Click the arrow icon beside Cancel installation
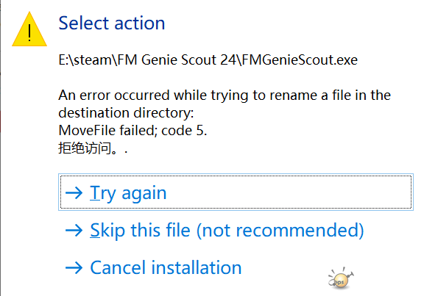The height and width of the screenshot is (296, 424). (x=74, y=267)
